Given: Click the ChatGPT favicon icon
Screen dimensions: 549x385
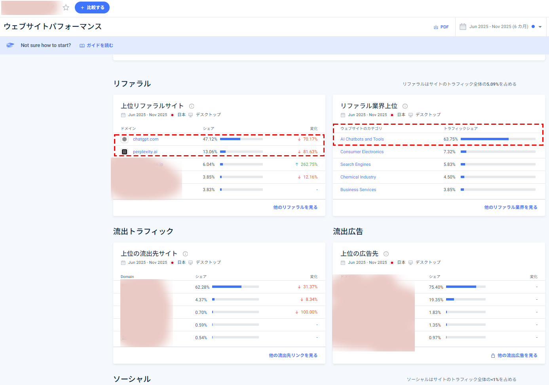Looking at the screenshot, I should pyautogui.click(x=124, y=139).
